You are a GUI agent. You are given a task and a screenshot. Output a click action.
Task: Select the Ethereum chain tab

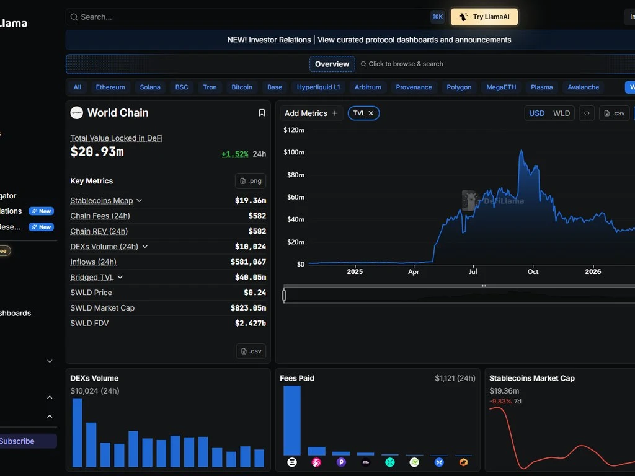[x=110, y=87]
